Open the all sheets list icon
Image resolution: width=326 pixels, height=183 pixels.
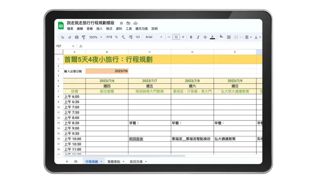(x=76, y=161)
